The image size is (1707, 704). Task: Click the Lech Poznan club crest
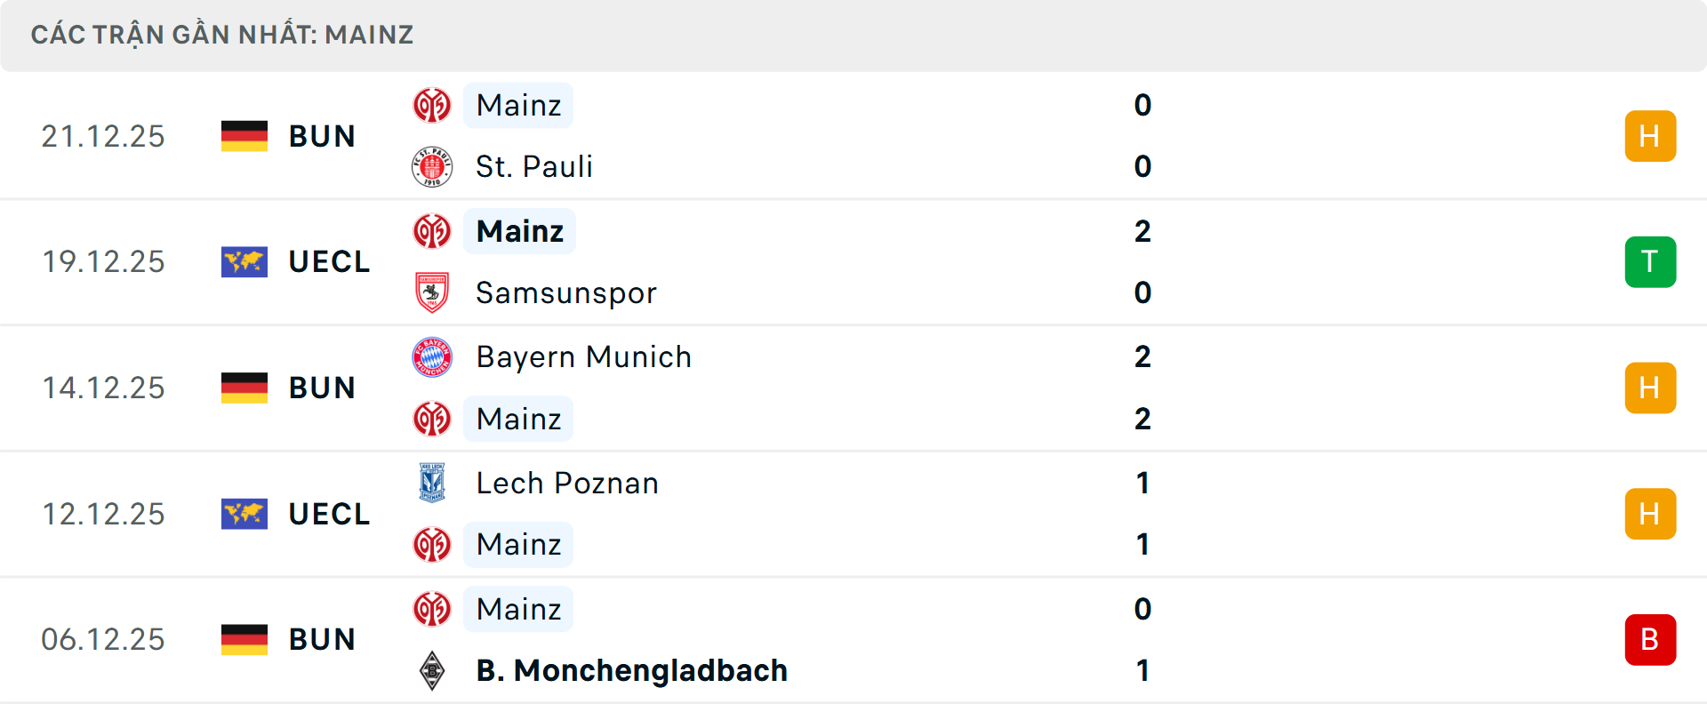pos(432,483)
